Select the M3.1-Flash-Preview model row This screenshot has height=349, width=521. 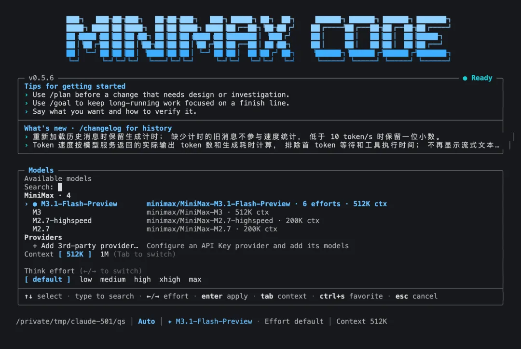click(x=206, y=204)
